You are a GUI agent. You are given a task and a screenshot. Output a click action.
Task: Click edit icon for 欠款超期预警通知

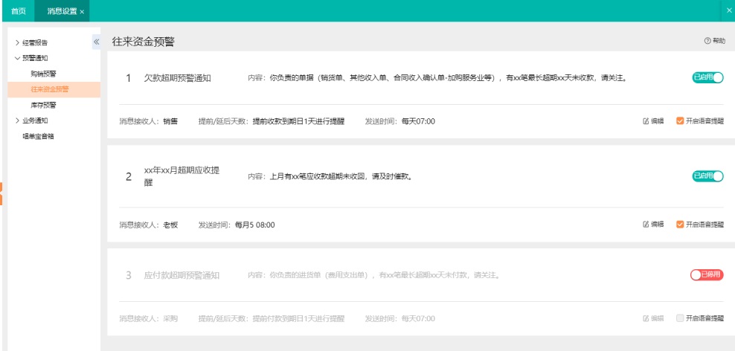click(646, 120)
